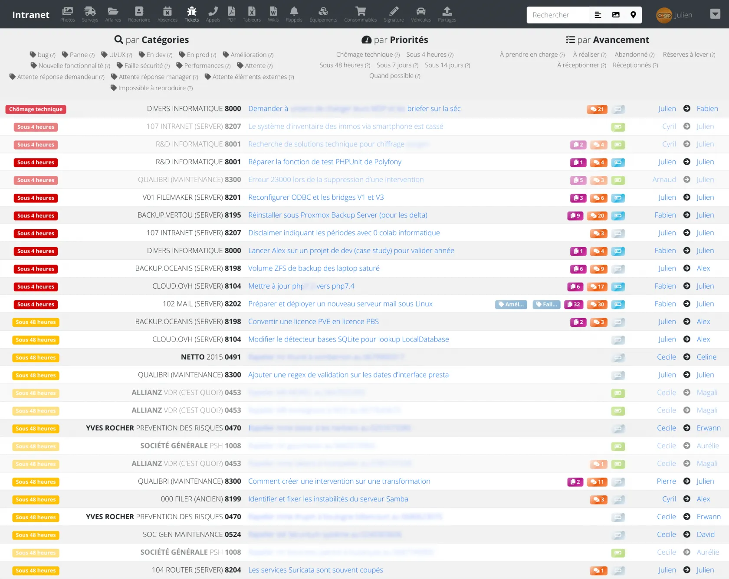Switch search to image mode icon
The height and width of the screenshot is (579, 729).
616,15
